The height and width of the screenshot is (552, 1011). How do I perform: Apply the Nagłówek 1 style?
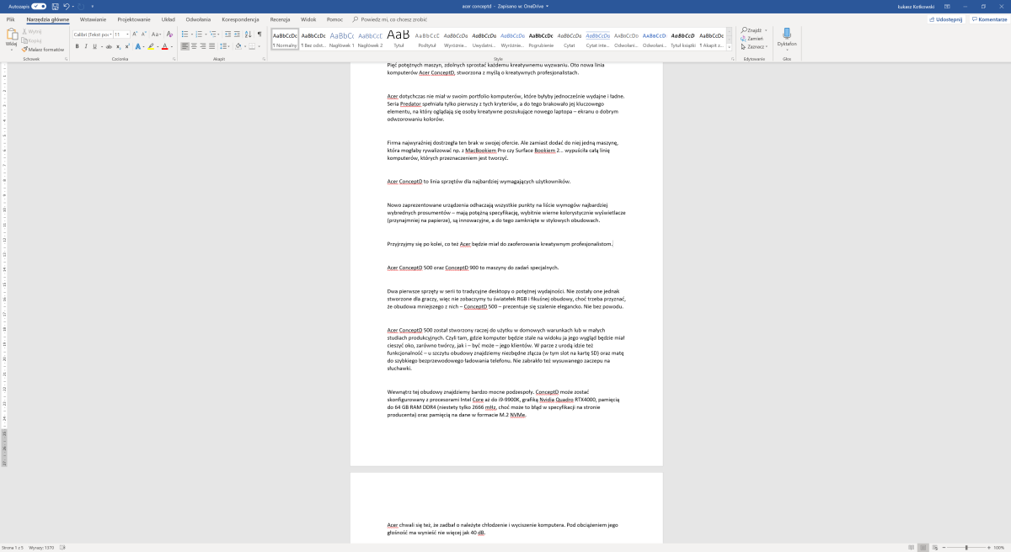(x=341, y=39)
